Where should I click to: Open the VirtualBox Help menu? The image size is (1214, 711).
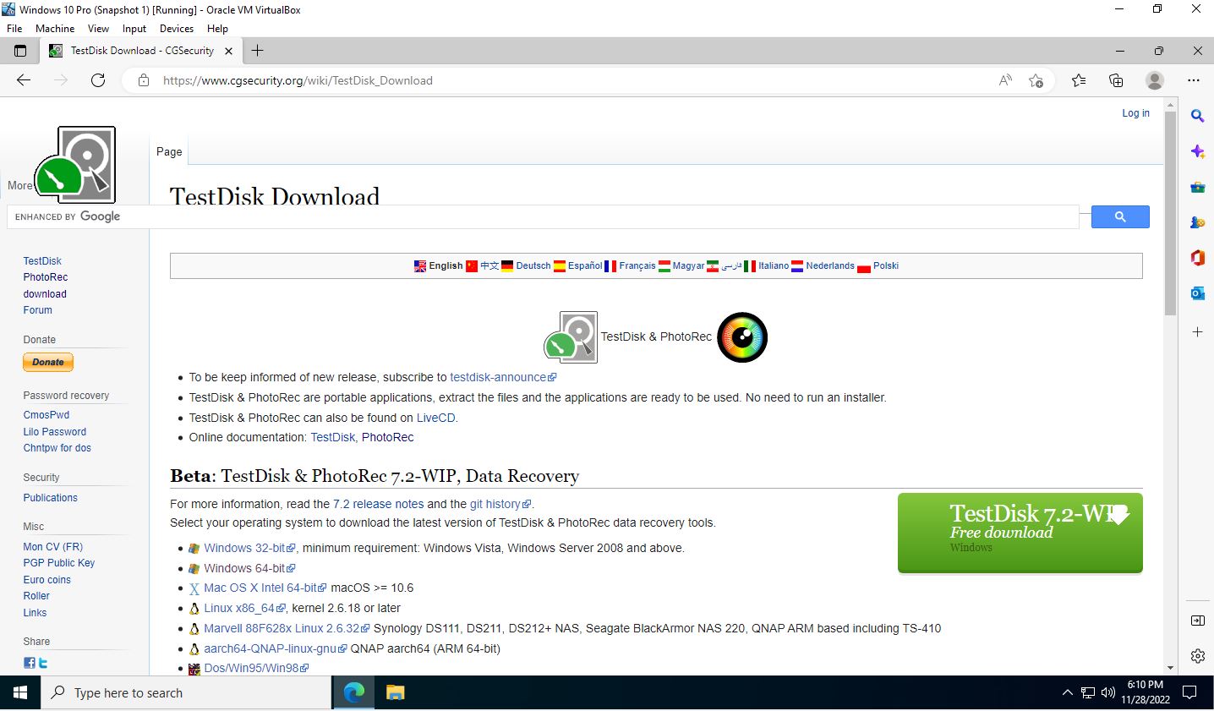(217, 28)
